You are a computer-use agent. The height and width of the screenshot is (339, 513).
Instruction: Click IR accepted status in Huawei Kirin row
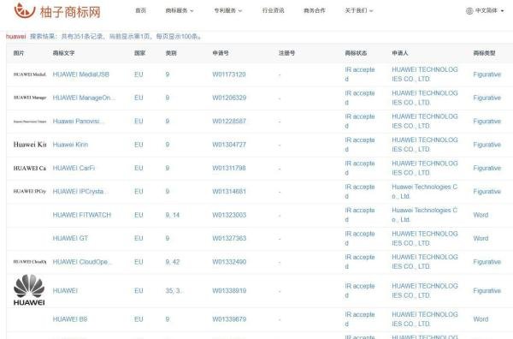tap(360, 145)
